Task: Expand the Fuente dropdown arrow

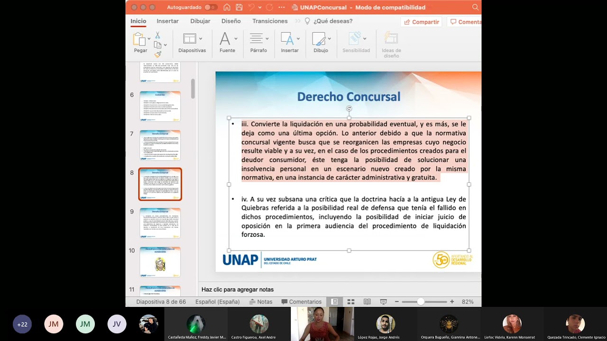Action: pyautogui.click(x=236, y=39)
